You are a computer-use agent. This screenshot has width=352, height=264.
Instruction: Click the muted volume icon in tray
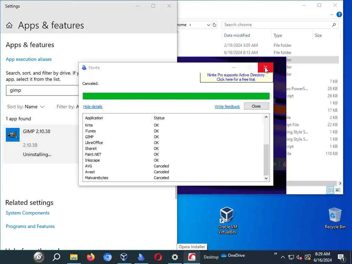point(299,257)
